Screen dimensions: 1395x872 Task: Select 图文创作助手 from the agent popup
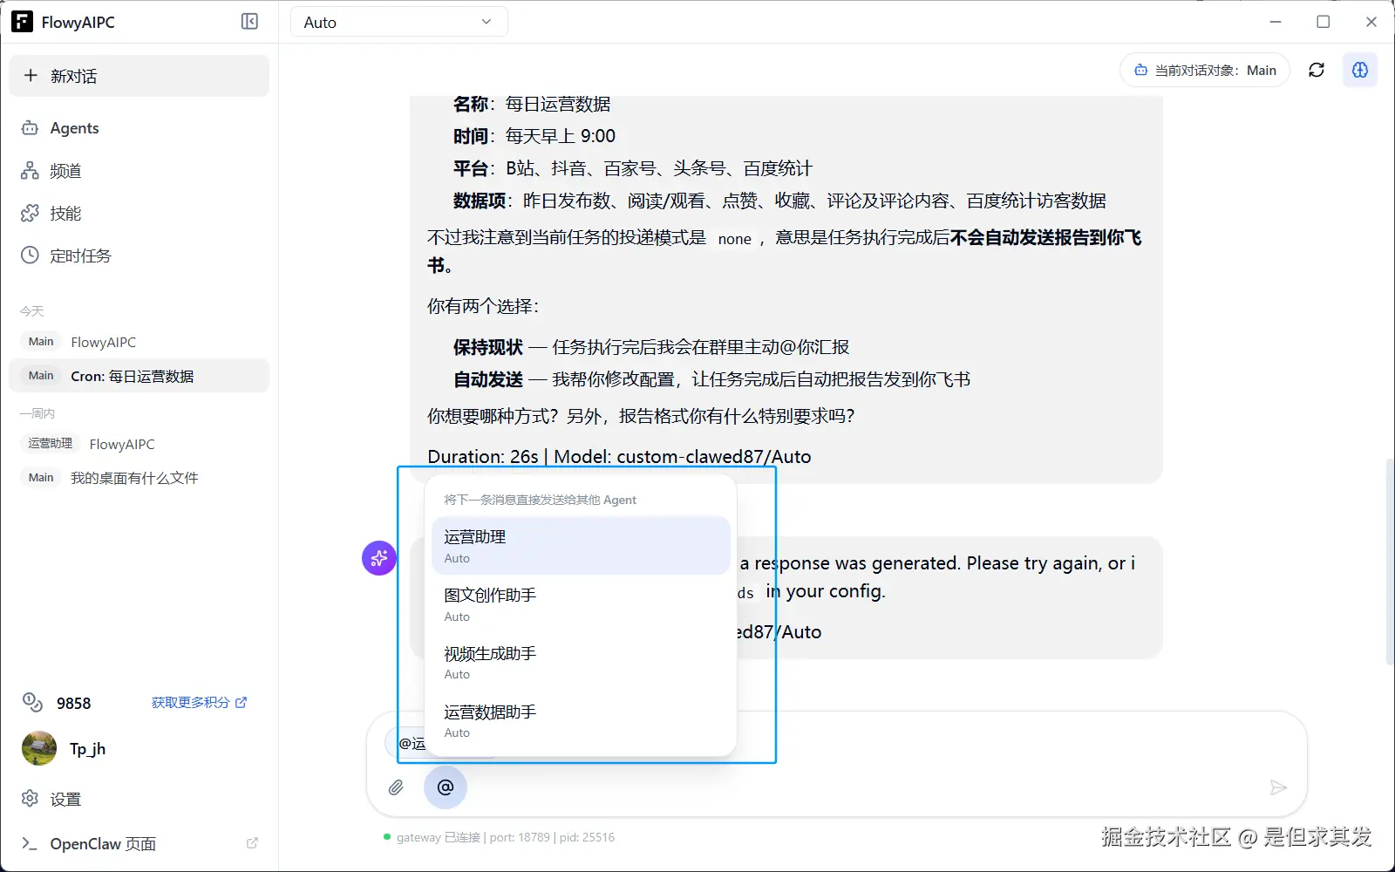(581, 603)
